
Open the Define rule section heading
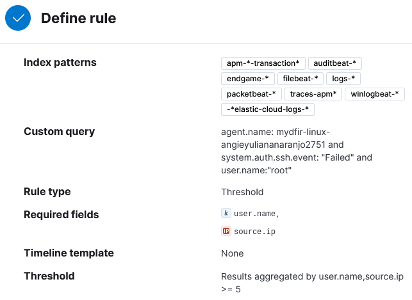pos(79,18)
